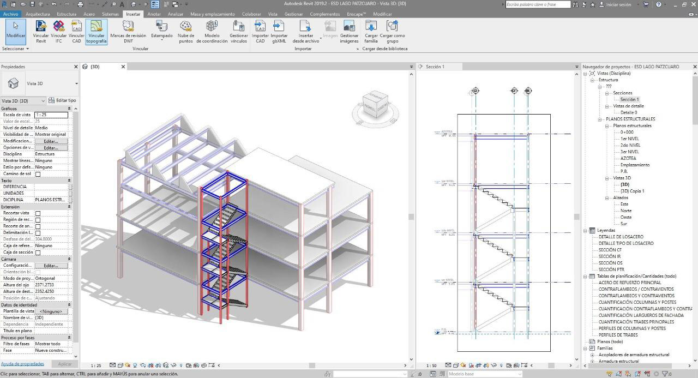Click the ViewCube in 3D view
Viewport: 698px width, 378px height.
tap(375, 105)
